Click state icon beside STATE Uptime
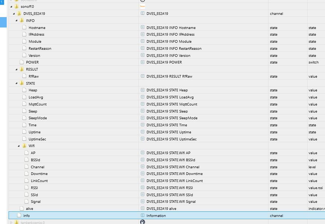 coord(142,132)
